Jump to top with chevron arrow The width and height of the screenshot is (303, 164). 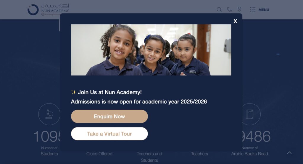point(289,153)
